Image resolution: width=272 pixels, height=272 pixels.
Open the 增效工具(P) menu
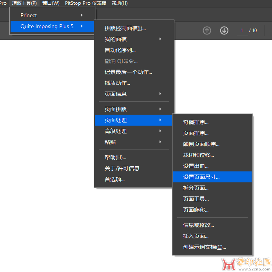click(x=24, y=3)
